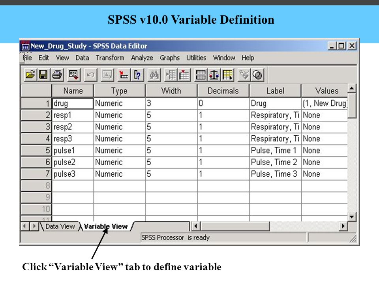Select row header number 2
Image resolution: width=379 pixels, height=284 pixels.
tap(36, 115)
